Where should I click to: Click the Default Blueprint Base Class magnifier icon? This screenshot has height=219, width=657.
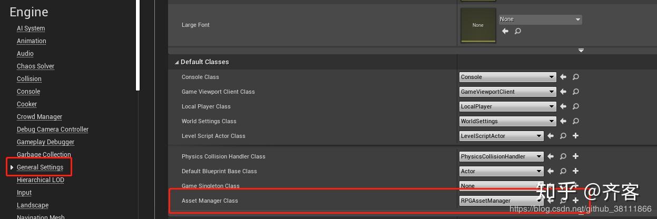click(563, 171)
